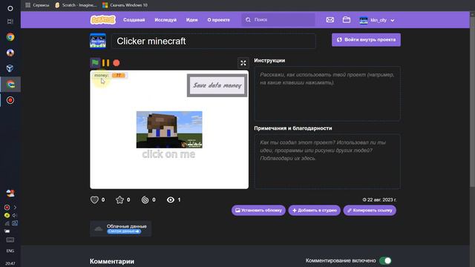Pause the project with the yellow pause icon

[105, 62]
